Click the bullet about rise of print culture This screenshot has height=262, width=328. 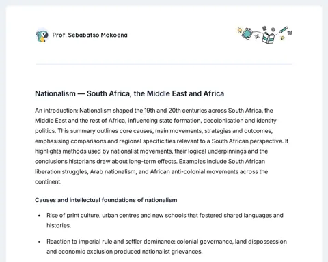165,220
